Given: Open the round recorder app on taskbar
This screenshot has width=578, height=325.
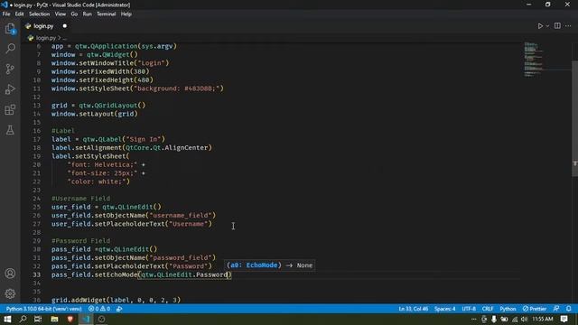Looking at the screenshot, I should pos(102,319).
